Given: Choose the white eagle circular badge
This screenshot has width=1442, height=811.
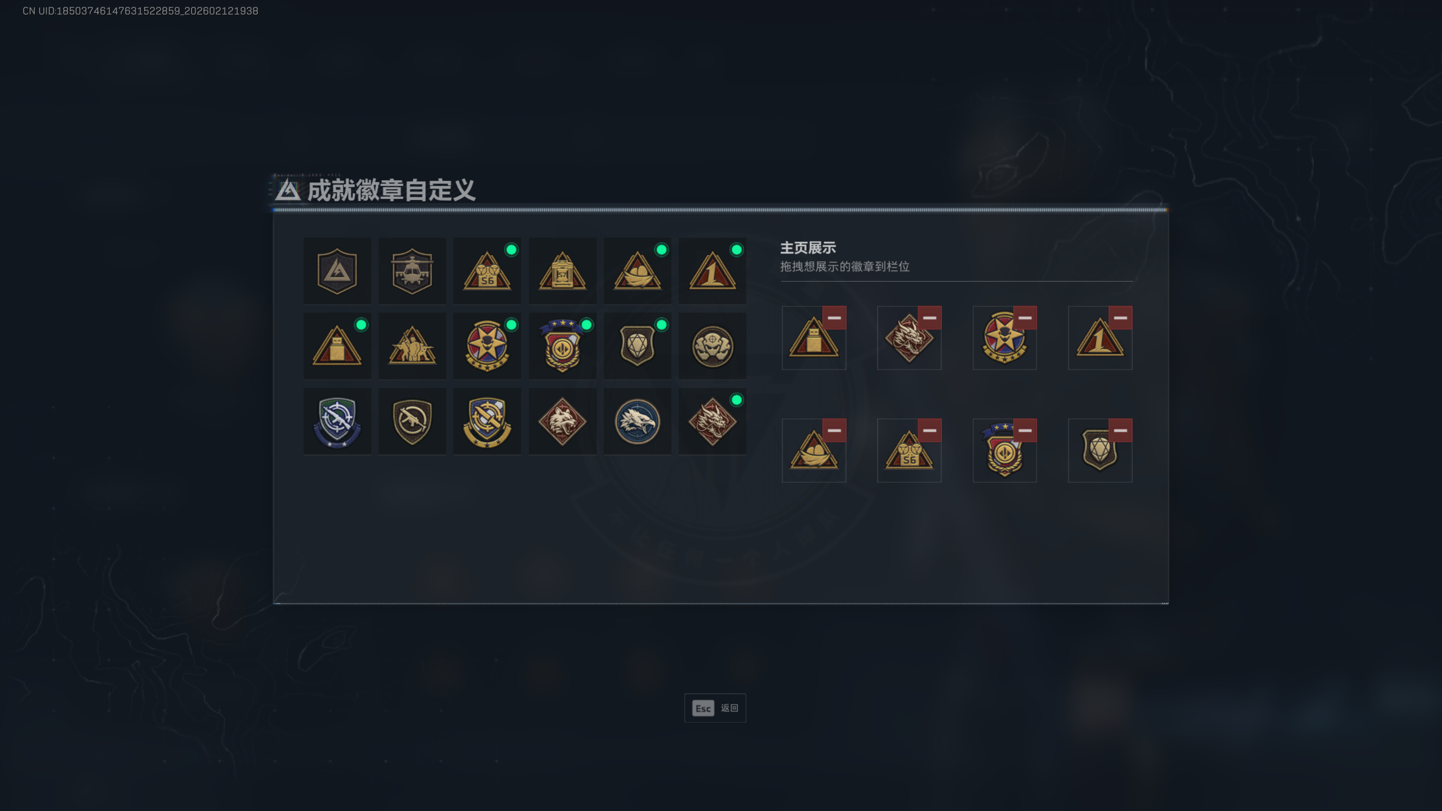Looking at the screenshot, I should click(x=637, y=421).
